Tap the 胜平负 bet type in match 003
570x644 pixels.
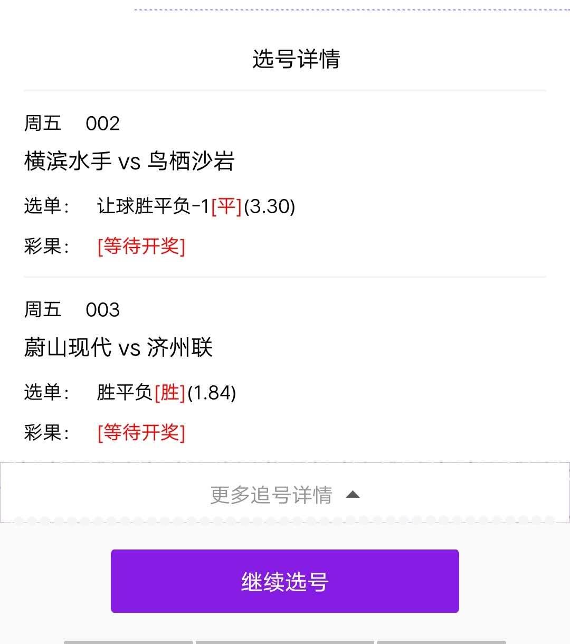[125, 392]
